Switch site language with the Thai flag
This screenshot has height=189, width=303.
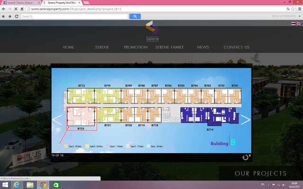coord(294,24)
